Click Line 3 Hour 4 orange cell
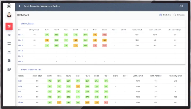Screen dimensions: 191x109 [x=76, y=45]
